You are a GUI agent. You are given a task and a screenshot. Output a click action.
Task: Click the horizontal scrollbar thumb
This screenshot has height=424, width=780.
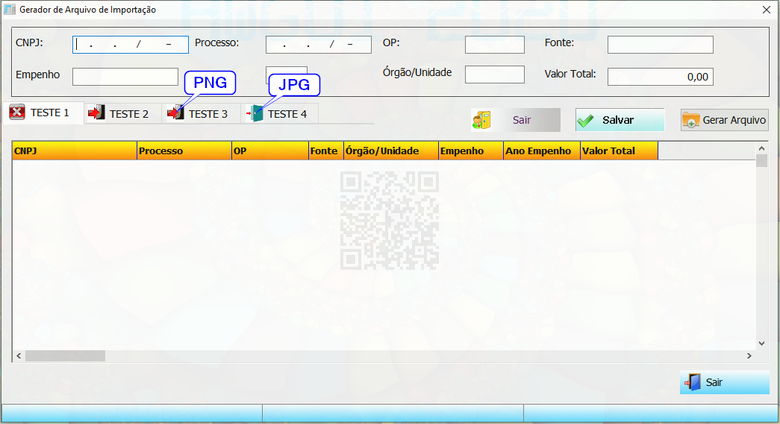(x=65, y=355)
